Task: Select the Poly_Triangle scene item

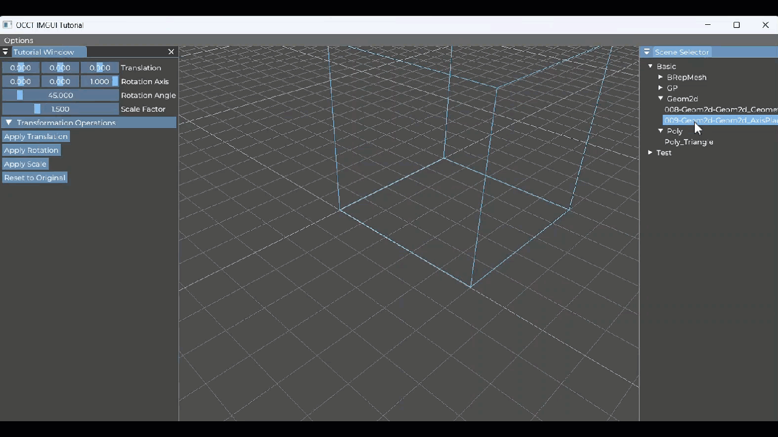Action: click(689, 142)
